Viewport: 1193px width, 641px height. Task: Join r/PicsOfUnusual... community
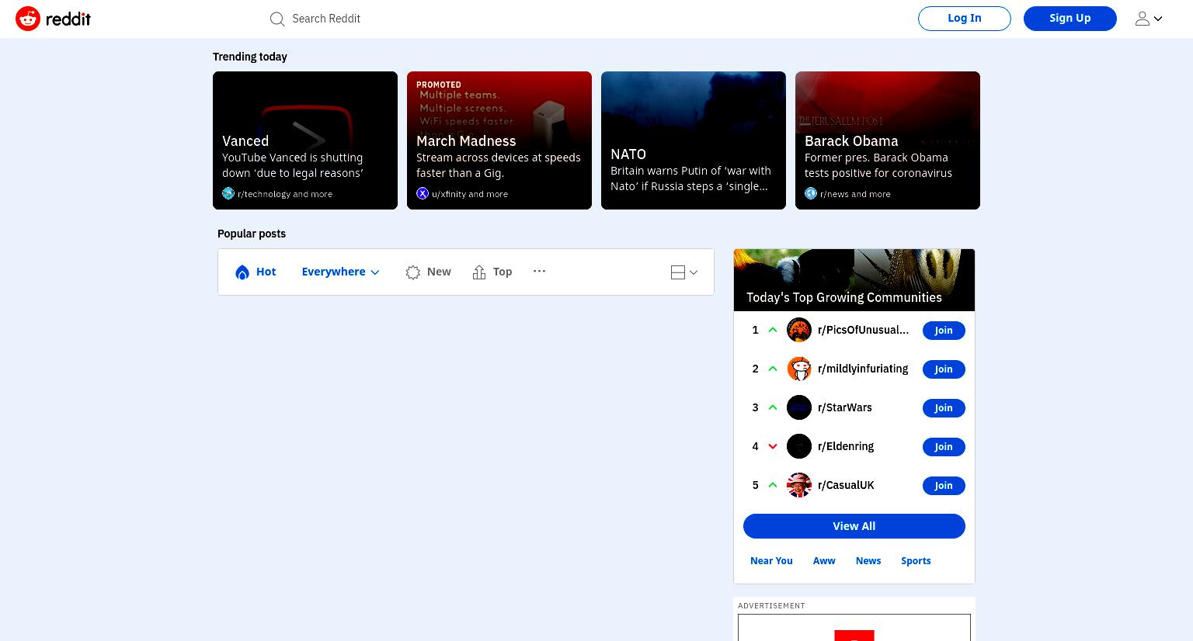[944, 331]
